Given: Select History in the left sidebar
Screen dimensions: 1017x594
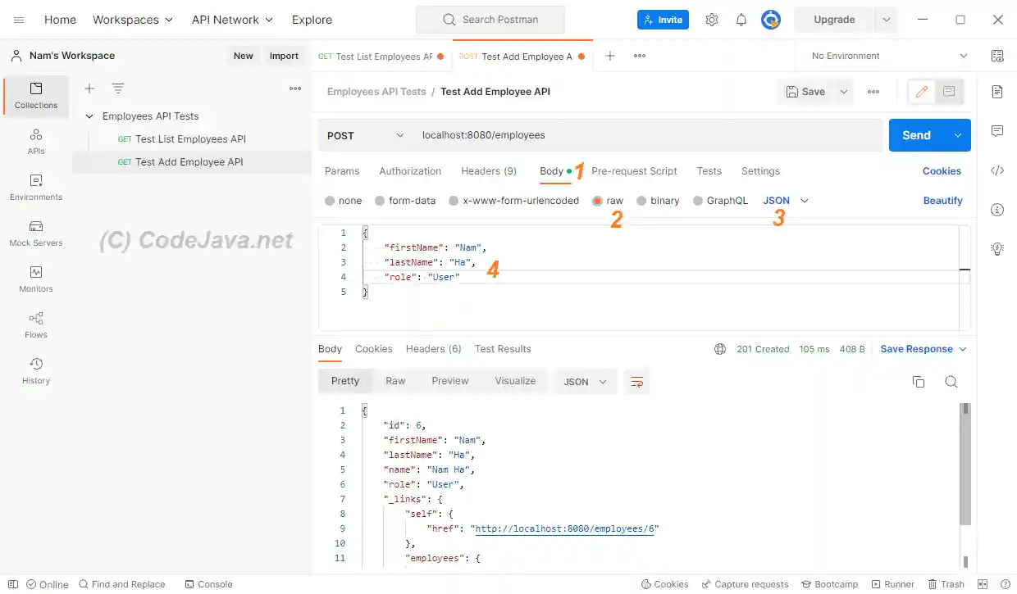Looking at the screenshot, I should [x=35, y=371].
